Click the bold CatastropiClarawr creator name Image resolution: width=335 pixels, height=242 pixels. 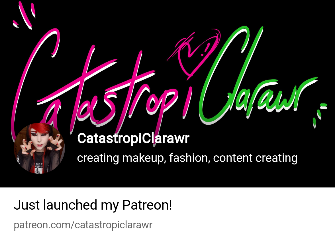pos(133,138)
